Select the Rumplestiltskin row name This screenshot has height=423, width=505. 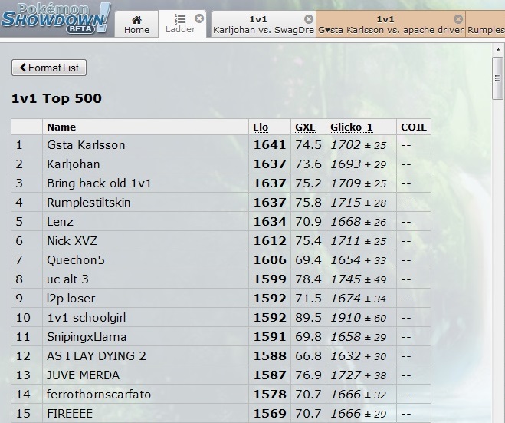tap(89, 203)
